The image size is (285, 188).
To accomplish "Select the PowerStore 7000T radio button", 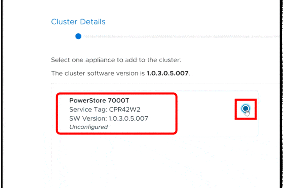I will click(x=245, y=109).
